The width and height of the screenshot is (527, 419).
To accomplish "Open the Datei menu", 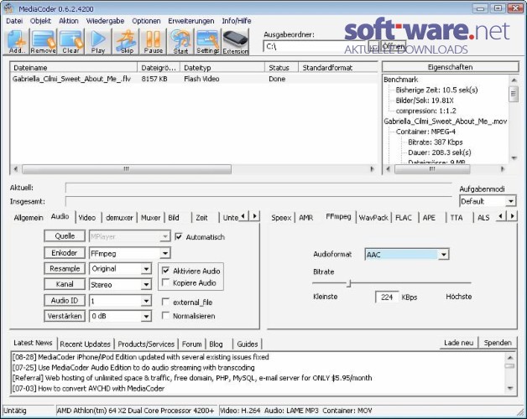I will tap(14, 21).
